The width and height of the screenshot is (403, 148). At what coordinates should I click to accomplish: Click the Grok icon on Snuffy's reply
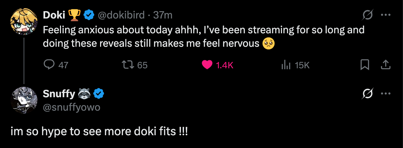pyautogui.click(x=368, y=94)
